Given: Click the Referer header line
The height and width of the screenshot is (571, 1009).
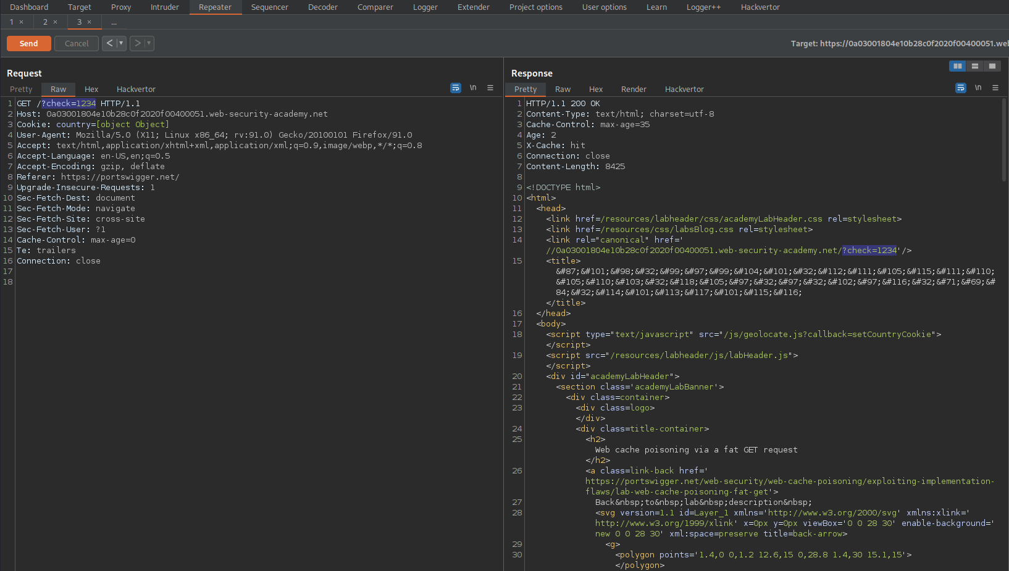Looking at the screenshot, I should coord(98,177).
